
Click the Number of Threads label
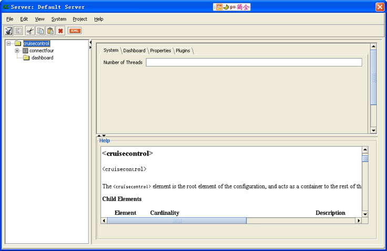[x=123, y=62]
